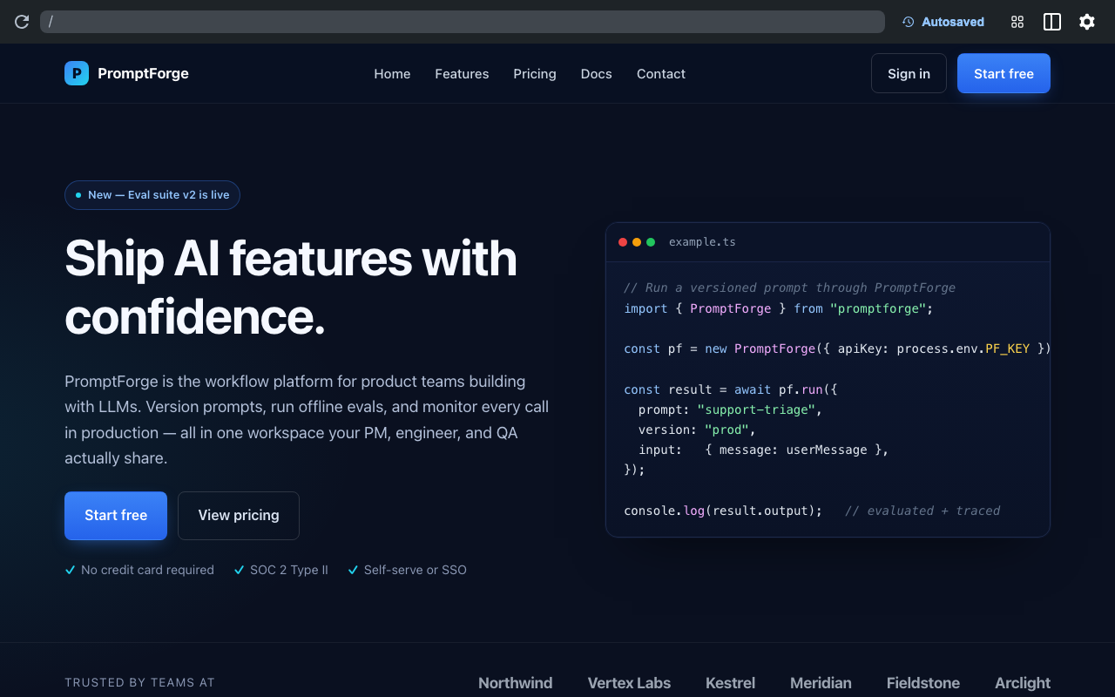Click the PromptForge P logo icon
Screen dimensions: 1115x697
(77, 73)
